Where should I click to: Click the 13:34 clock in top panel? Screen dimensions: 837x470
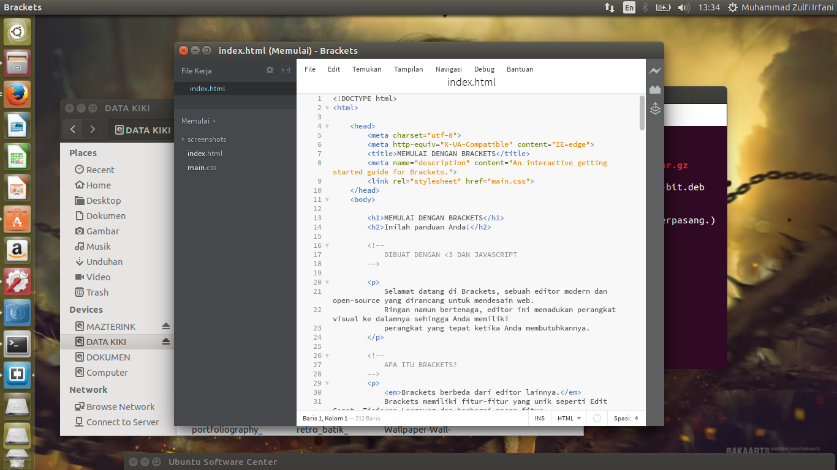tap(709, 7)
